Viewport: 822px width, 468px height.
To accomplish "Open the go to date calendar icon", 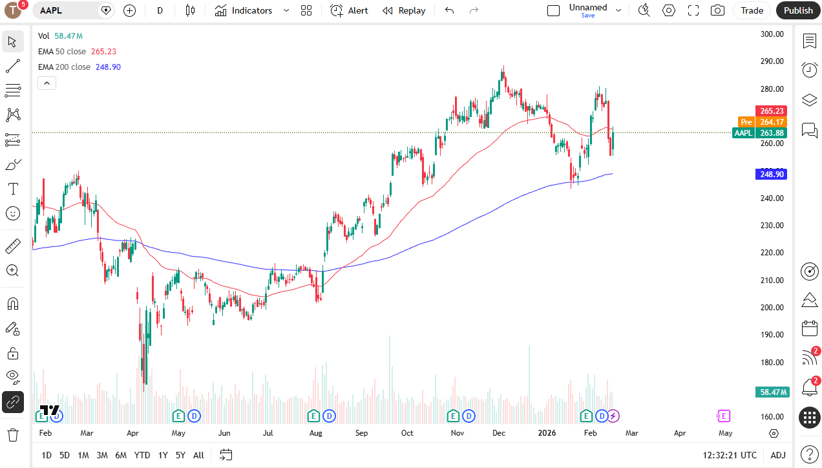I will point(226,455).
